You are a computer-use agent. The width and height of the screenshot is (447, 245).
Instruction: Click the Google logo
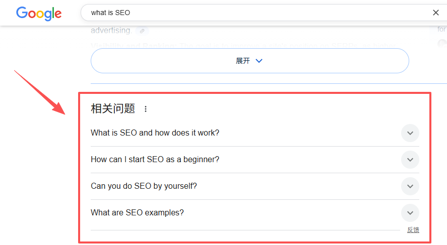pyautogui.click(x=39, y=13)
